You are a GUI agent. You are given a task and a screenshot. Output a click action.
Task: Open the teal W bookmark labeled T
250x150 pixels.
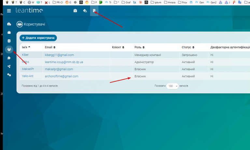(x=39, y=2)
